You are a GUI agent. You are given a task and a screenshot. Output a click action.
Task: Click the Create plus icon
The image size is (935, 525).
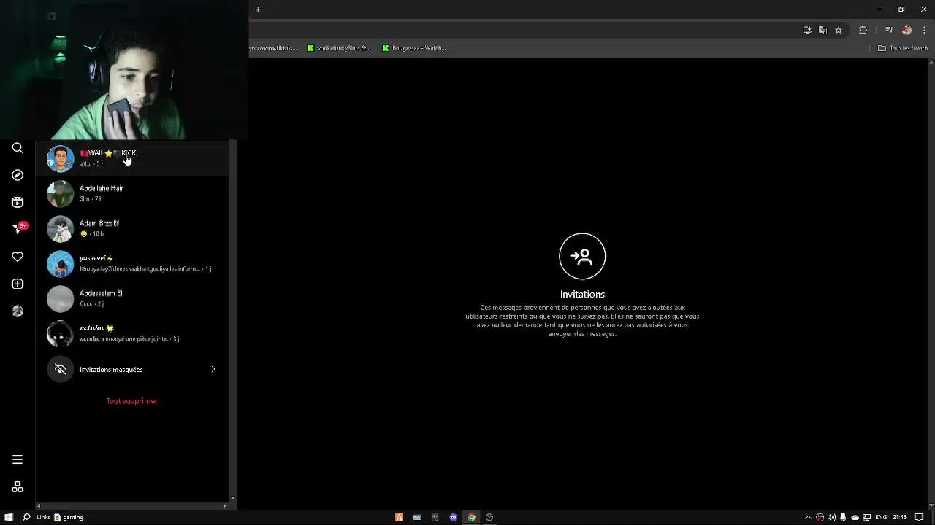tap(18, 284)
